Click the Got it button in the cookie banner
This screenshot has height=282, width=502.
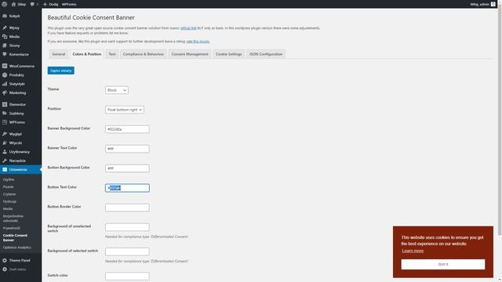pos(443,265)
